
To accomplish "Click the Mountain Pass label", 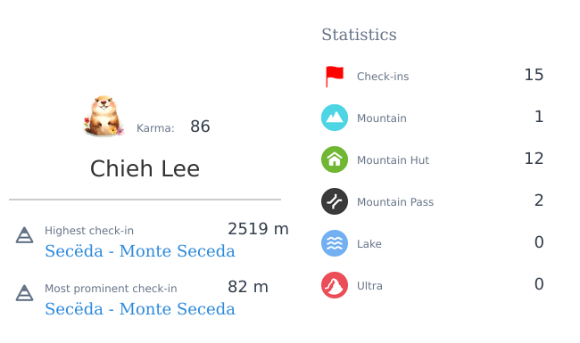I will coord(395,202).
